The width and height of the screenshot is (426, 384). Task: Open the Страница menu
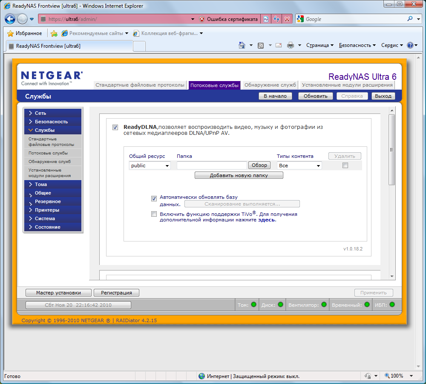(x=320, y=45)
